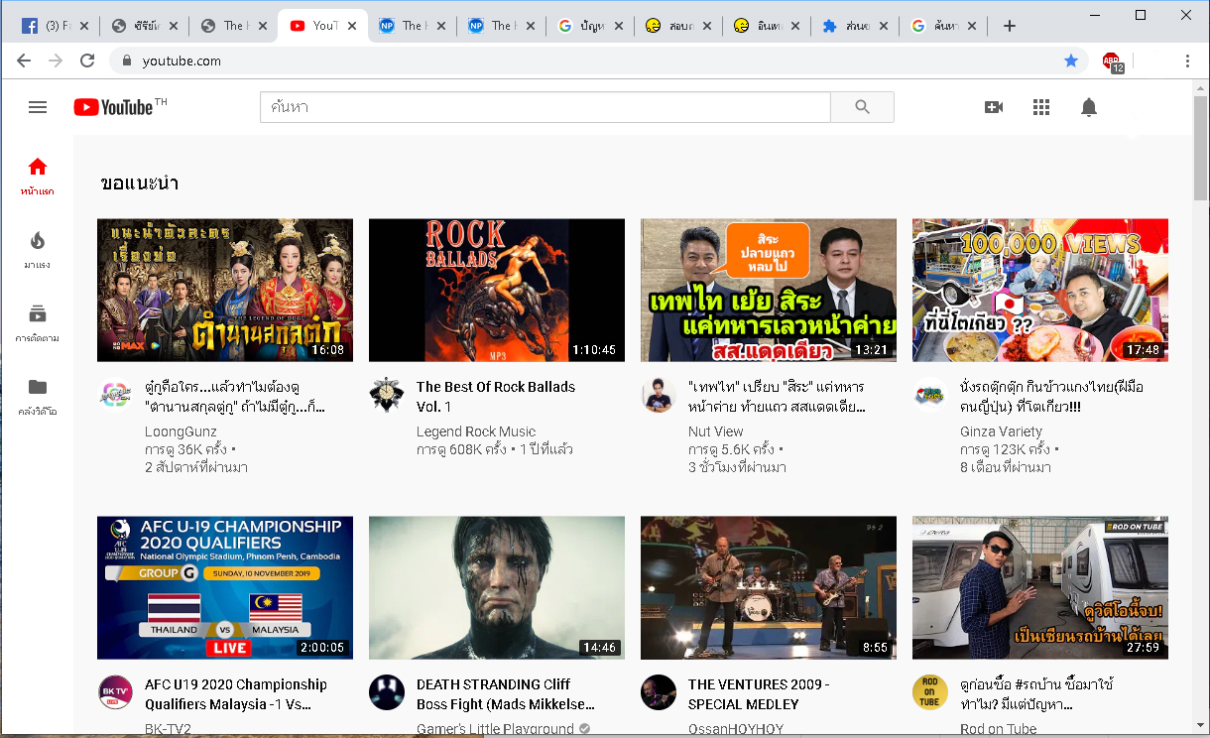Click the ขอแนะนำ section heading

click(x=139, y=184)
